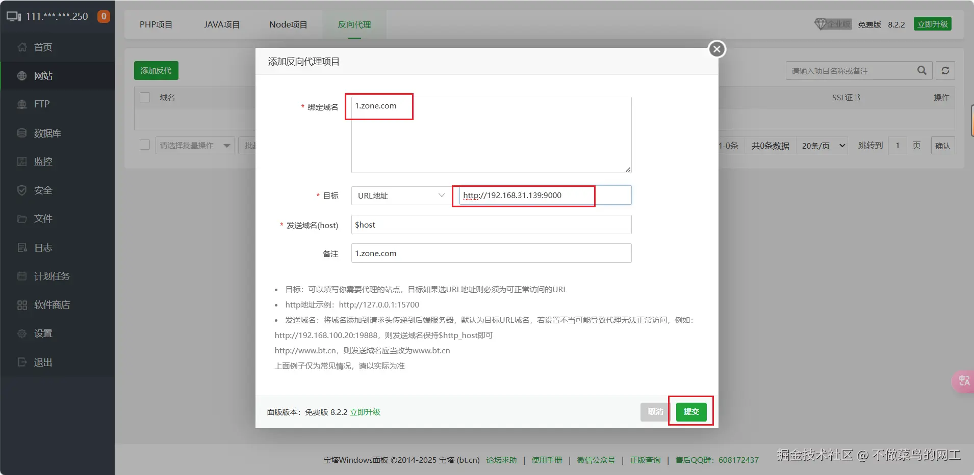Screen dimensions: 974x475
Task: Open the 使用手册 footer link
Action: click(546, 460)
